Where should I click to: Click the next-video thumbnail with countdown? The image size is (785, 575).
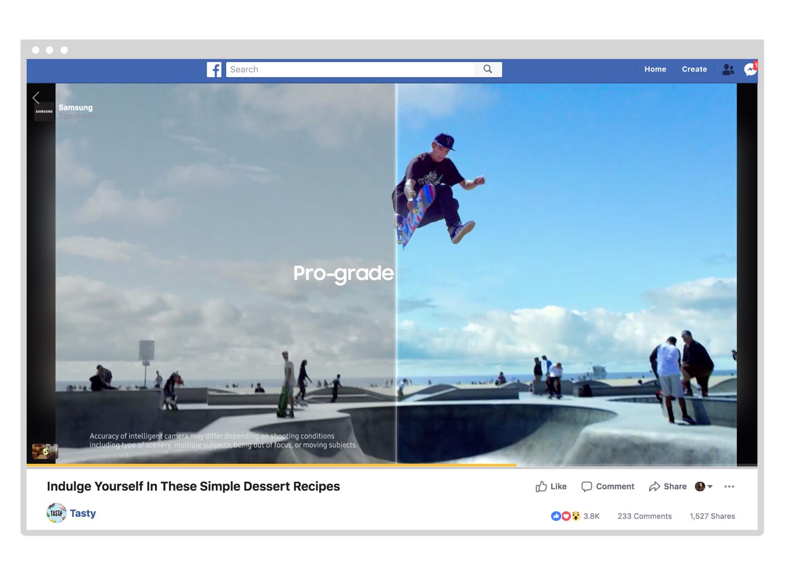(44, 451)
